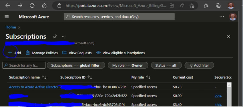The image size is (243, 107).
Task: Navigate to Home breadcrumb
Action: click(11, 27)
